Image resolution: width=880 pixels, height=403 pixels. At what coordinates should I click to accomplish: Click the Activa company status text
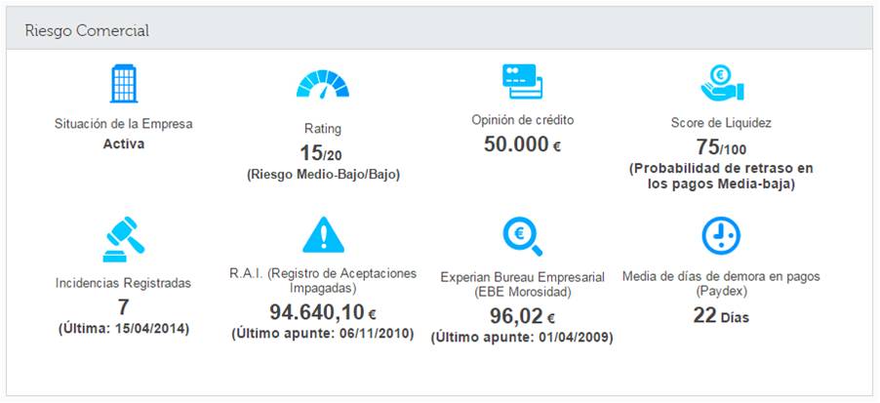click(124, 144)
